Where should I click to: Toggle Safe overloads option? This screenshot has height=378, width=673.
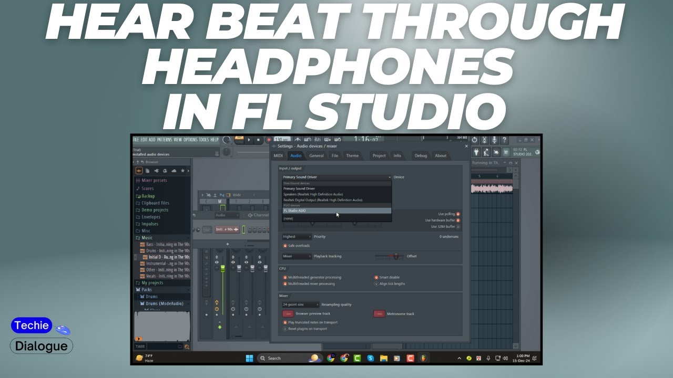point(285,246)
